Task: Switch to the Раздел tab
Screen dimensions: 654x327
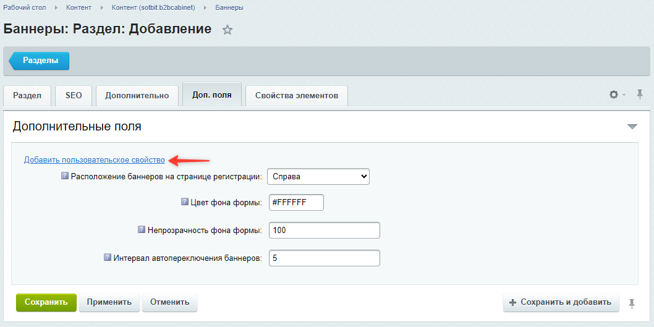Action: point(27,96)
